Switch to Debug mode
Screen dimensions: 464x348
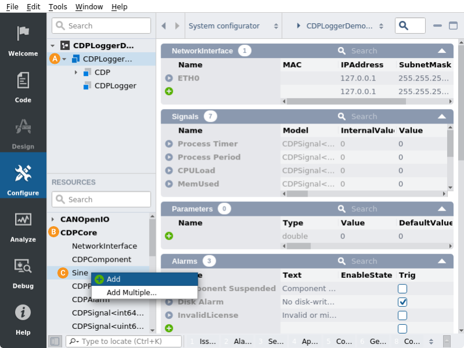[23, 273]
